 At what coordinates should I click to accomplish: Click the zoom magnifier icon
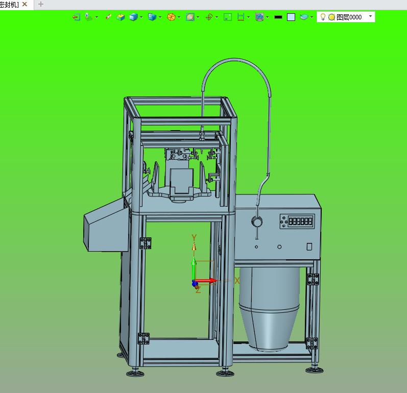coord(190,17)
